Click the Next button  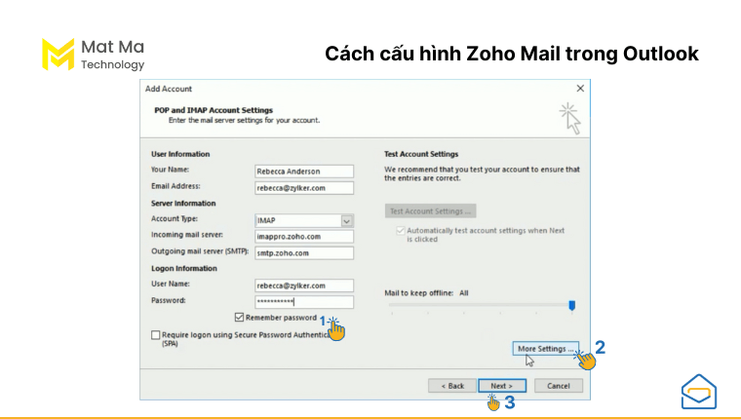point(502,386)
